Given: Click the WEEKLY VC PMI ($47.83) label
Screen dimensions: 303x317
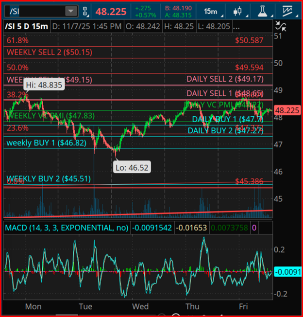Looking at the screenshot, I should [50, 116].
